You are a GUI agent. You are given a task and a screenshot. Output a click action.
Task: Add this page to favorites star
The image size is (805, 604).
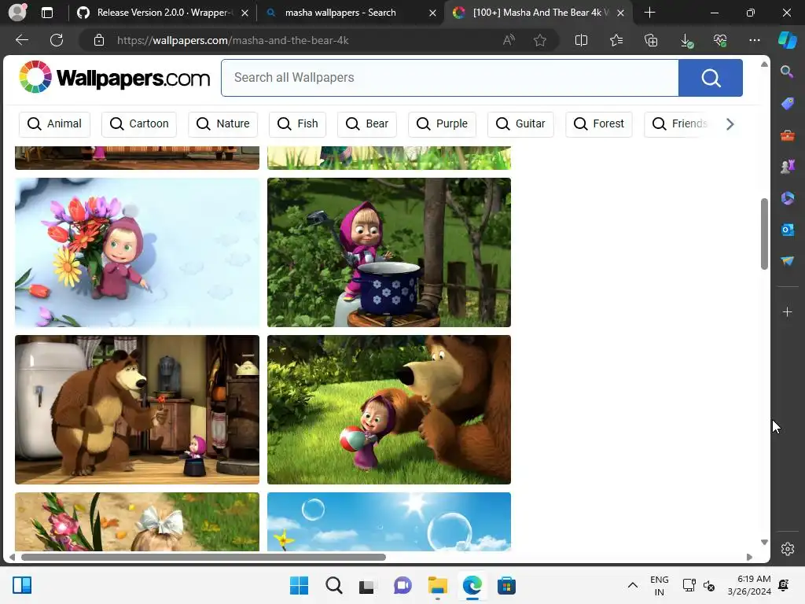click(x=539, y=40)
